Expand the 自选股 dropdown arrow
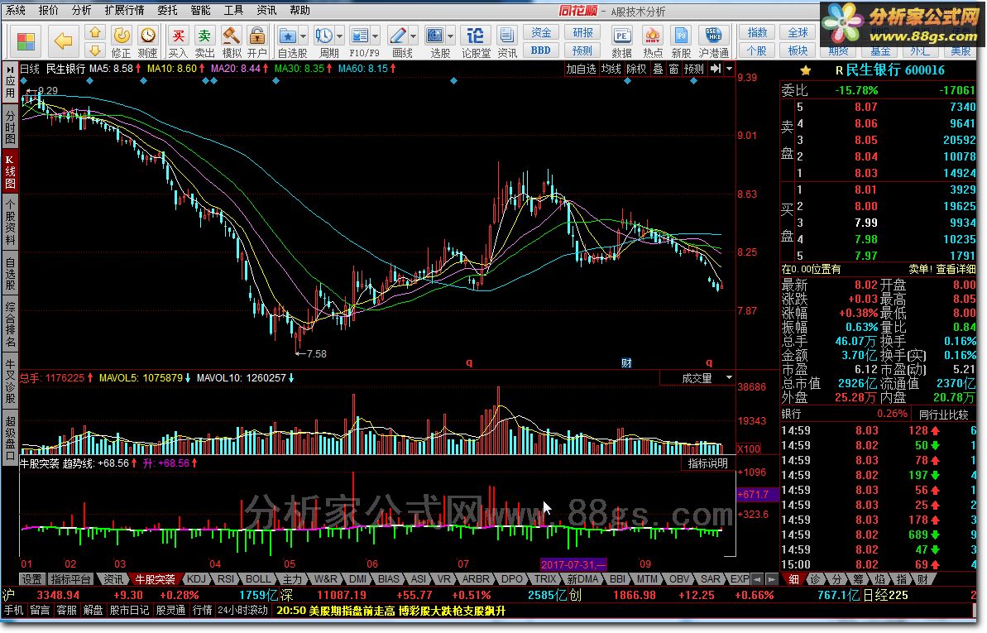 (304, 36)
